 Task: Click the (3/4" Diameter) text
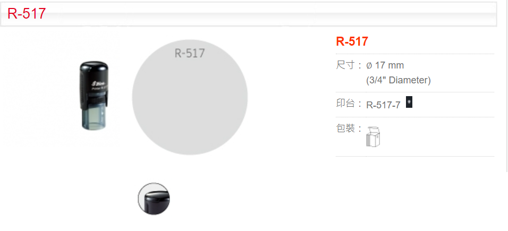point(399,80)
